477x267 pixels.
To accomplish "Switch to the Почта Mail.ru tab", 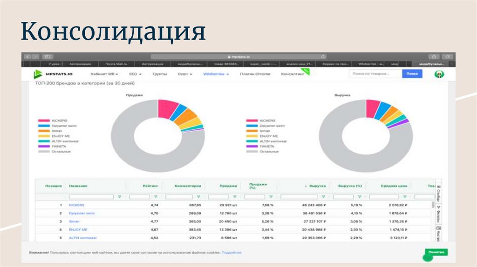I will (x=116, y=64).
